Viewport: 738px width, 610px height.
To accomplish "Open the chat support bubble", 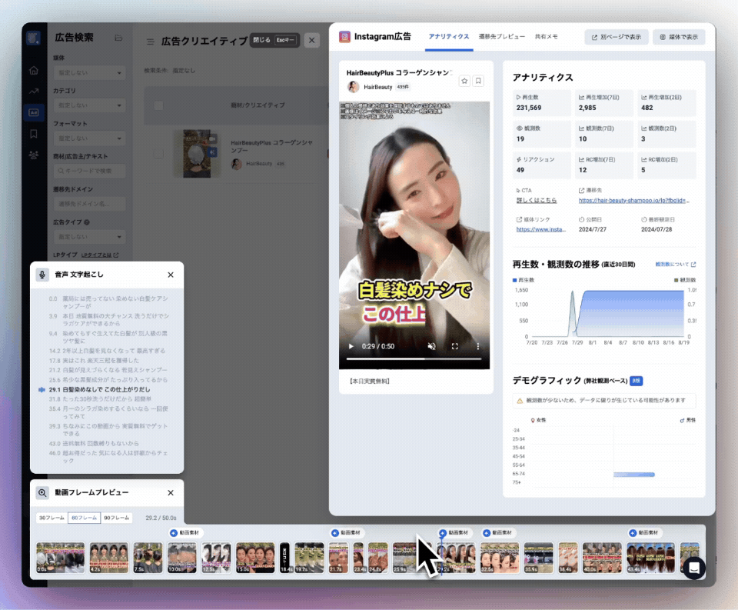I will pyautogui.click(x=694, y=568).
